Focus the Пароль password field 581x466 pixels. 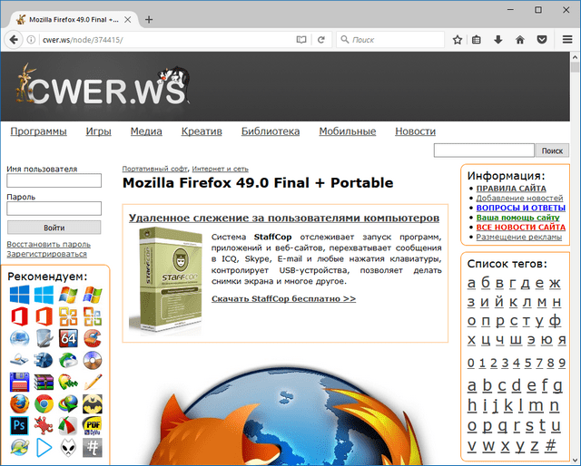(54, 208)
